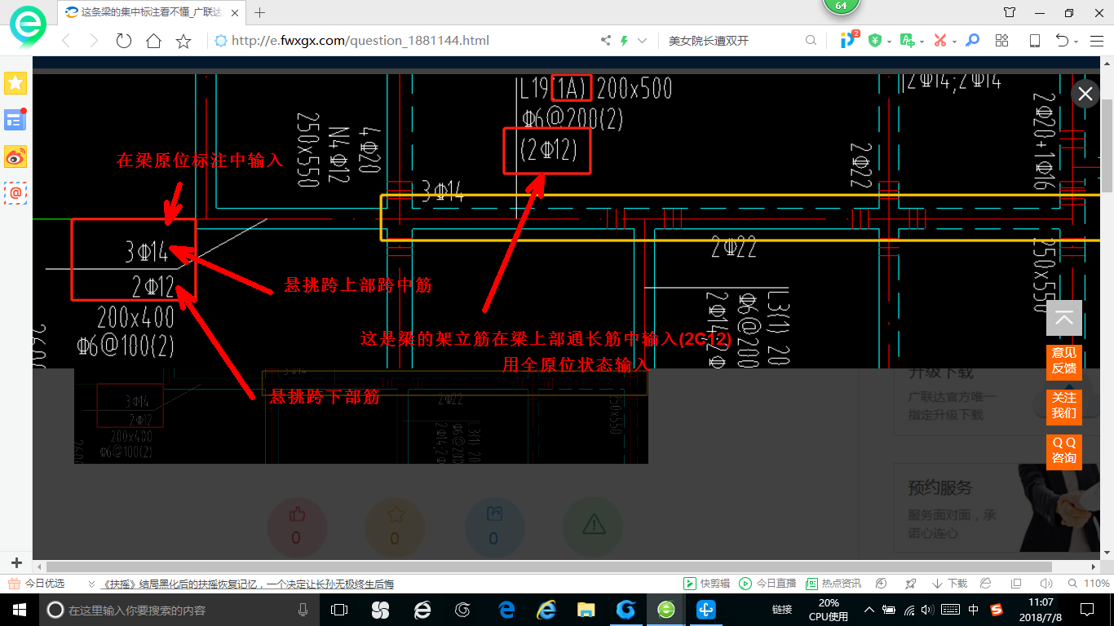Open the Windows Start menu
The width and height of the screenshot is (1114, 626).
click(19, 609)
